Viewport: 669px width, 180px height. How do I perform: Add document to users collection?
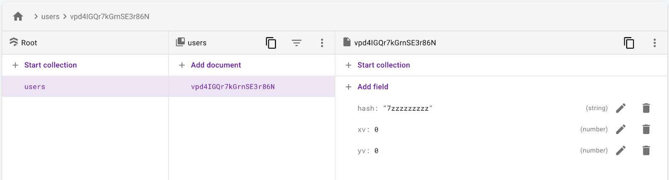click(x=216, y=65)
